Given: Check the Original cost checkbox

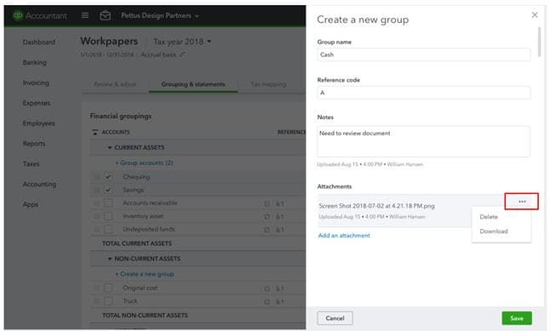Looking at the screenshot, I should (108, 288).
